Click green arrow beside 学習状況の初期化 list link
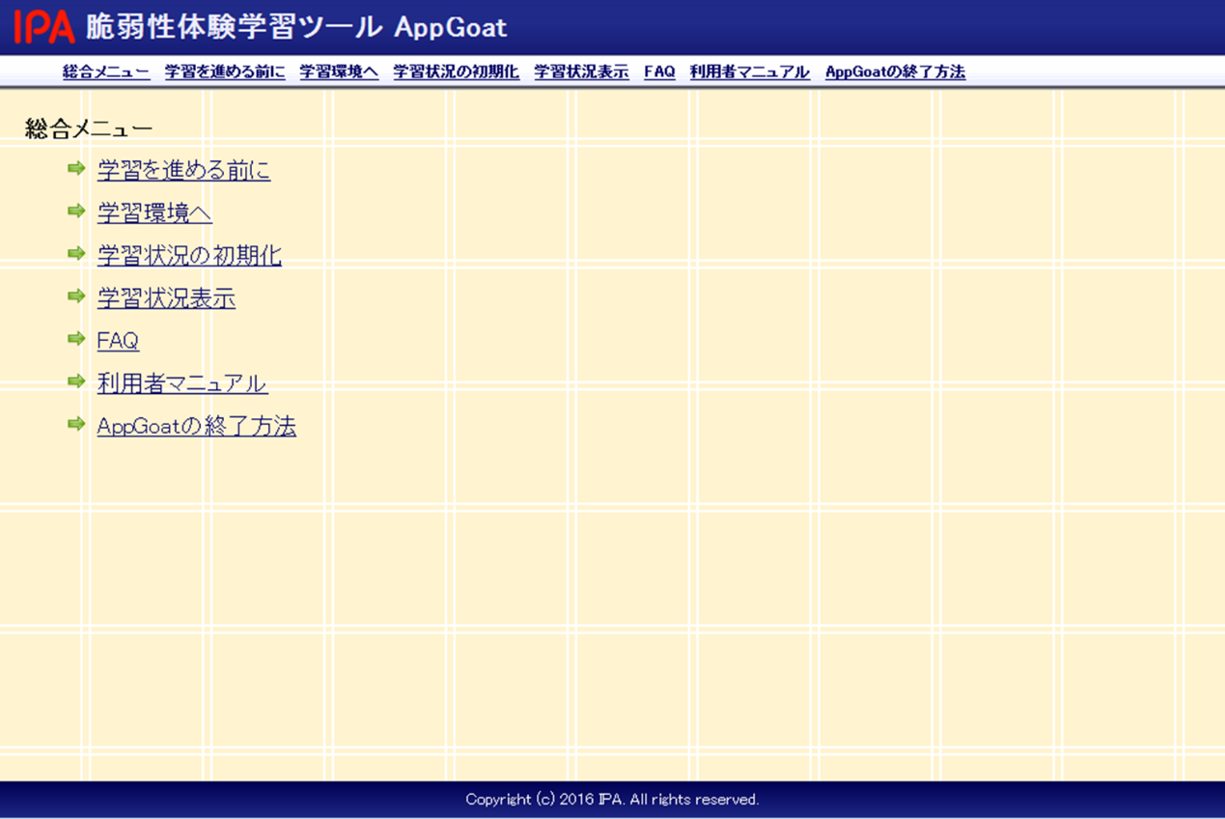The height and width of the screenshot is (819, 1225). click(x=77, y=254)
